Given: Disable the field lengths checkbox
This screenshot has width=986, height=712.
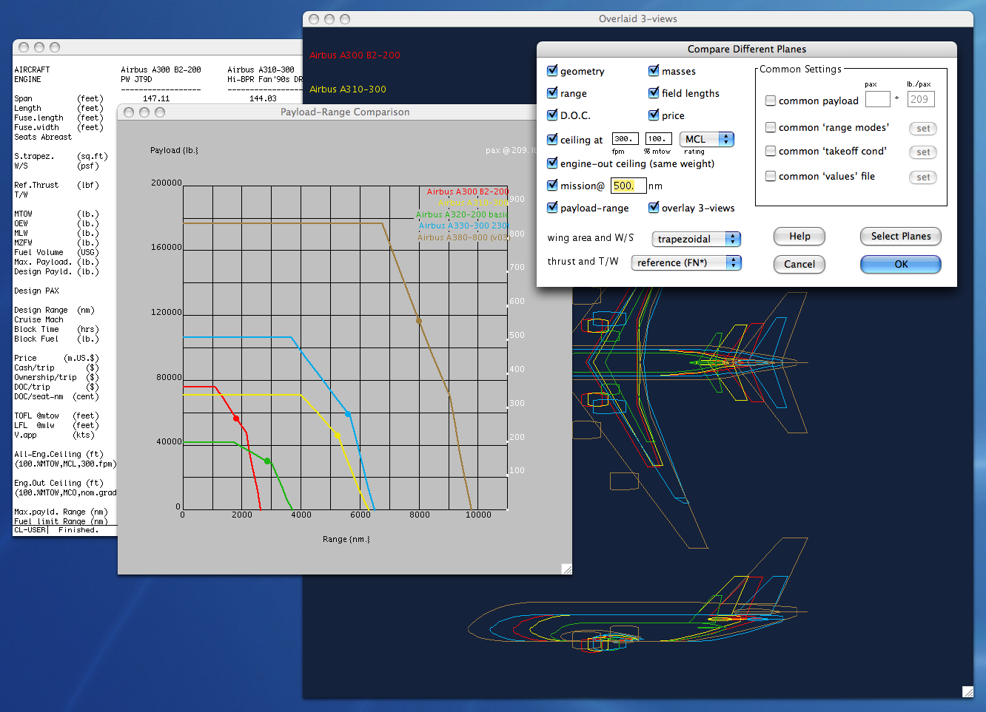Looking at the screenshot, I should coord(654,93).
